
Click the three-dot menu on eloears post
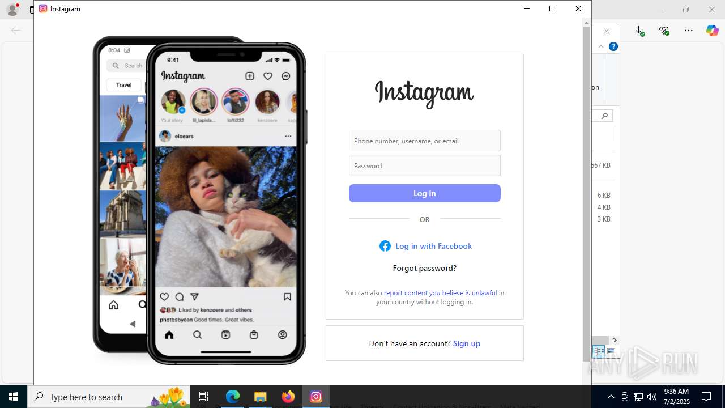(288, 136)
